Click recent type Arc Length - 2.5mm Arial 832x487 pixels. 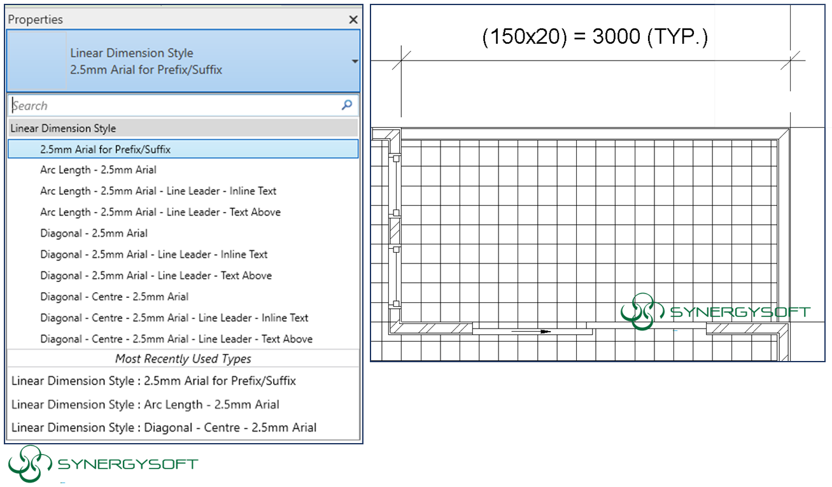pyautogui.click(x=145, y=405)
